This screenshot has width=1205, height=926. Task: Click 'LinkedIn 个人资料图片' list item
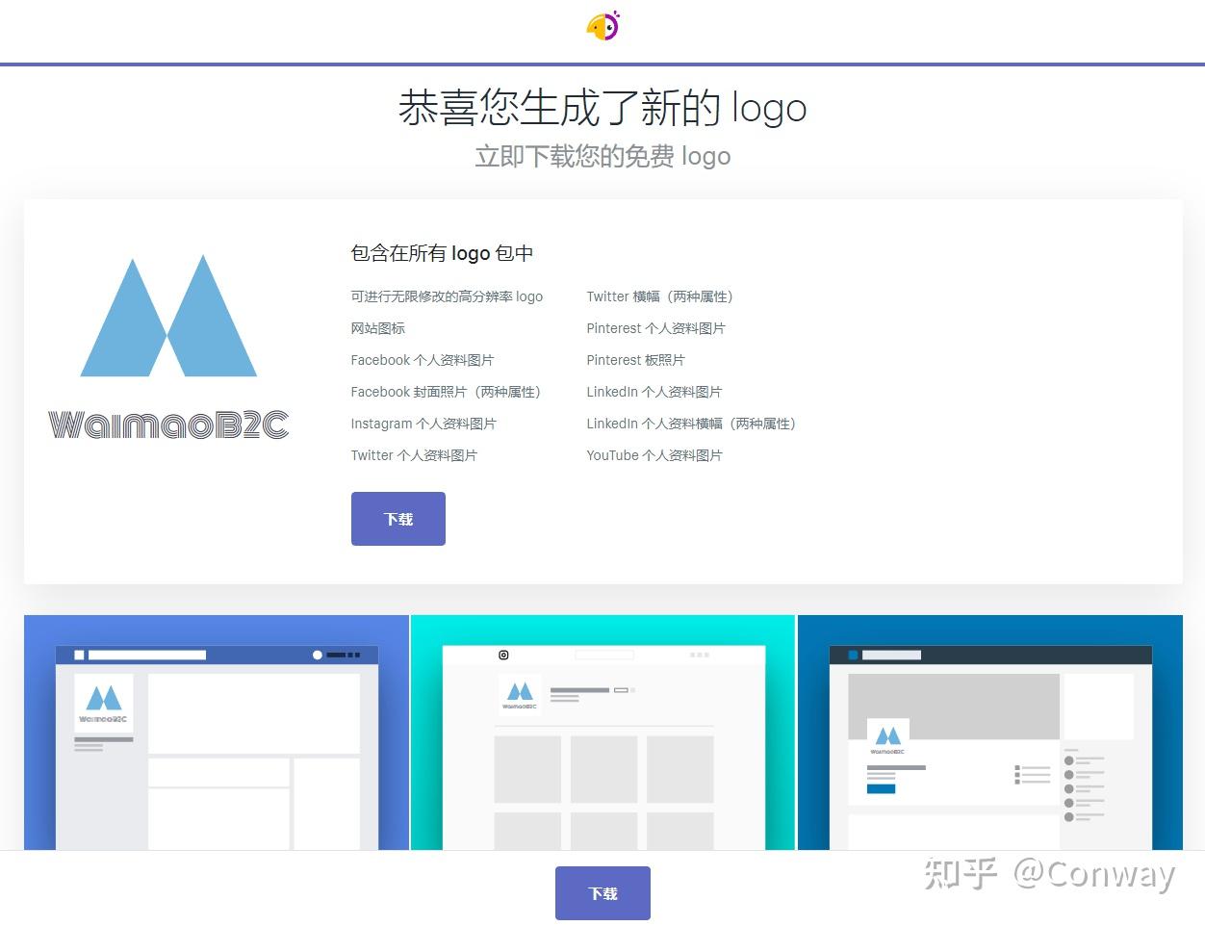654,392
